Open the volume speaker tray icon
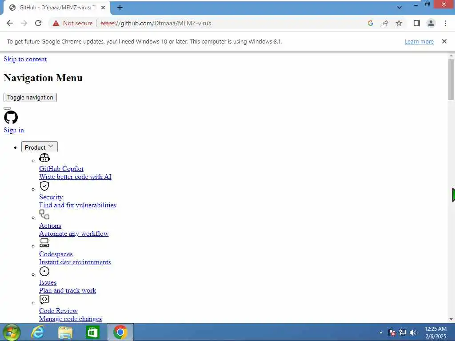The width and height of the screenshot is (455, 341). tap(413, 333)
